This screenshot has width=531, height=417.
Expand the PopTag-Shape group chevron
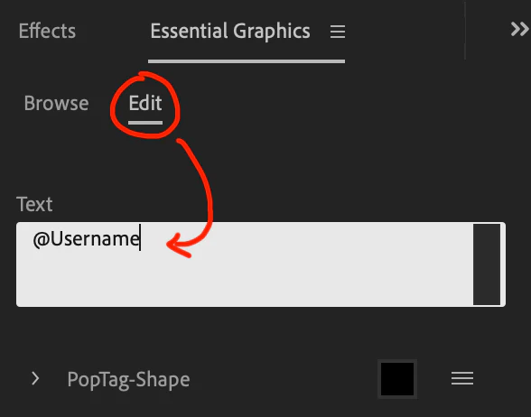pyautogui.click(x=35, y=378)
